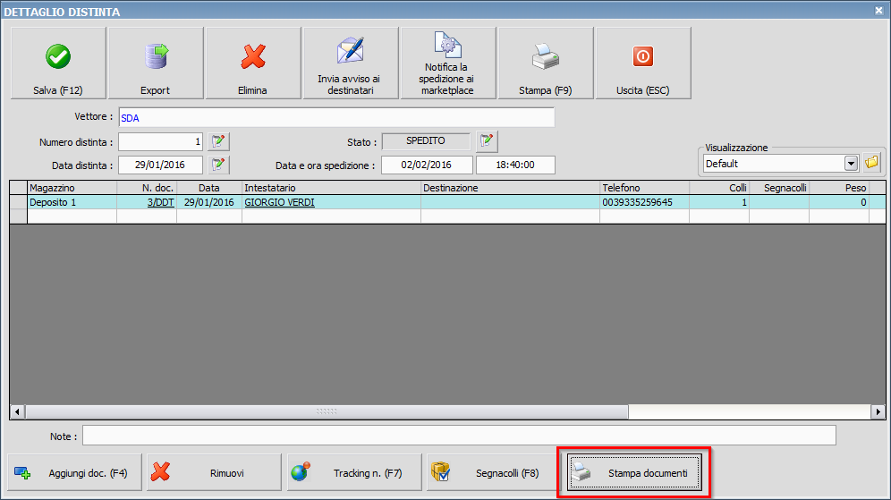
Task: Select the row header of Deposito 1 row
Action: coord(19,202)
